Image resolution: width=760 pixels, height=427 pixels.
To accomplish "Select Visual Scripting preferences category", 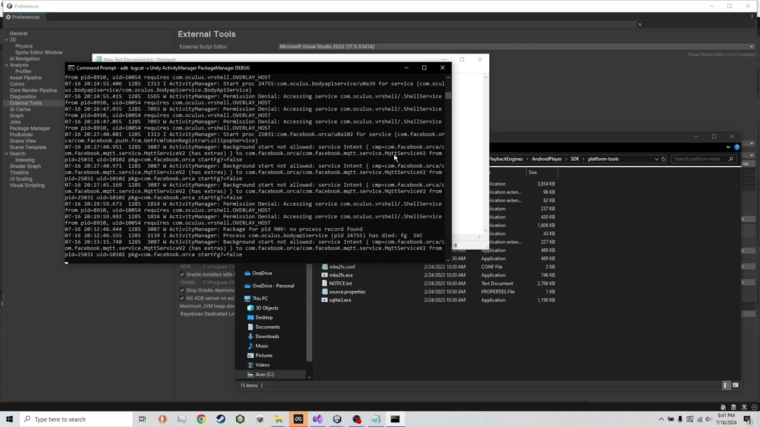I will tap(27, 185).
